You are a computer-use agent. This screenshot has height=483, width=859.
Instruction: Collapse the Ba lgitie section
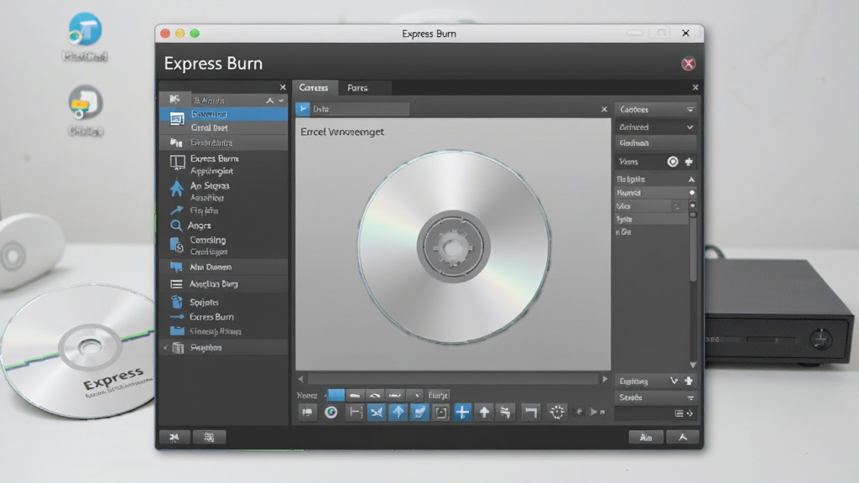691,179
